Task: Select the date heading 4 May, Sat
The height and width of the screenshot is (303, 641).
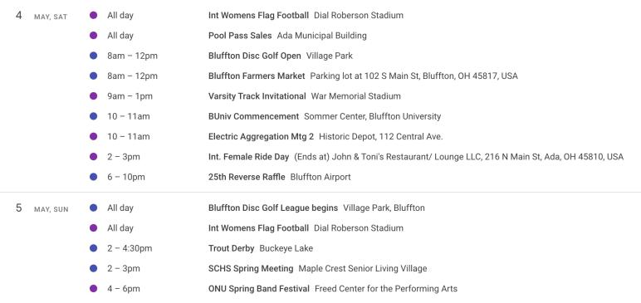Action: 42,16
